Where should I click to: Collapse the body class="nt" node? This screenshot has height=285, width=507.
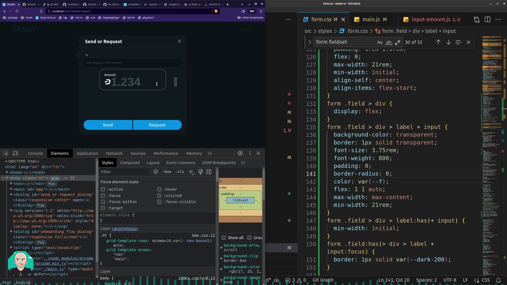pyautogui.click(x=7, y=178)
